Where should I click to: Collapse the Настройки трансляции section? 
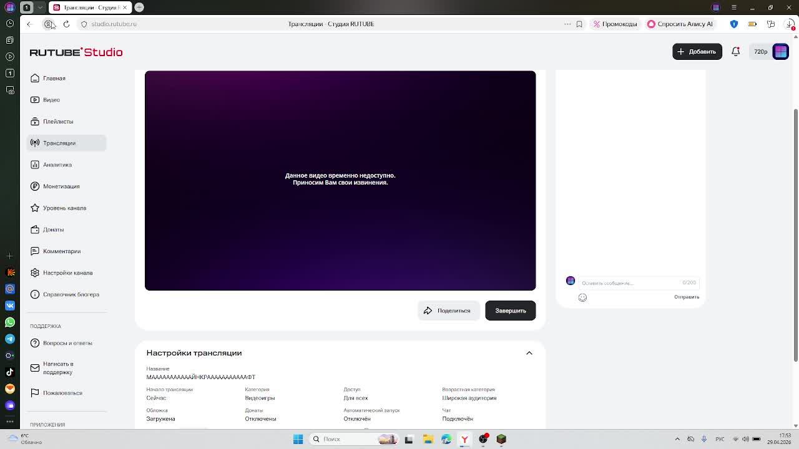pyautogui.click(x=529, y=353)
